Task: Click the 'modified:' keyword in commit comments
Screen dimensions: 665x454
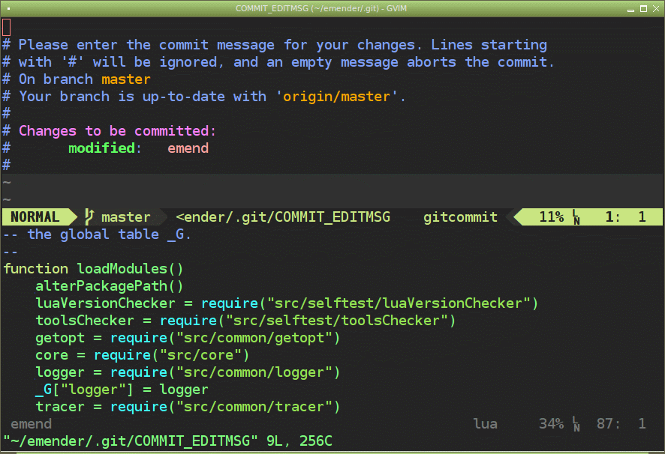Action: 105,148
